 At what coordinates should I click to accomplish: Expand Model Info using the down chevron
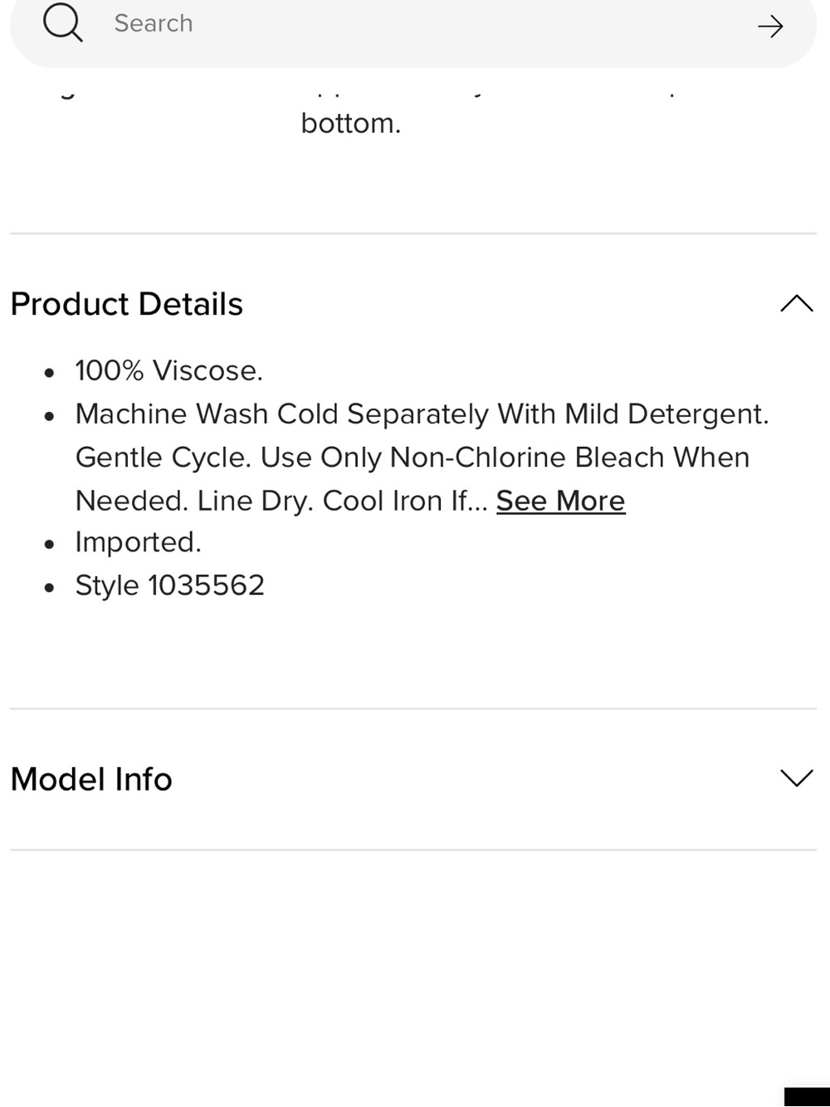coord(797,778)
